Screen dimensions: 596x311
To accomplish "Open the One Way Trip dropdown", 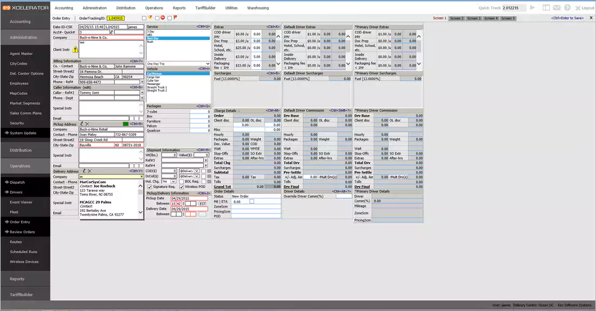I will 178,63.
